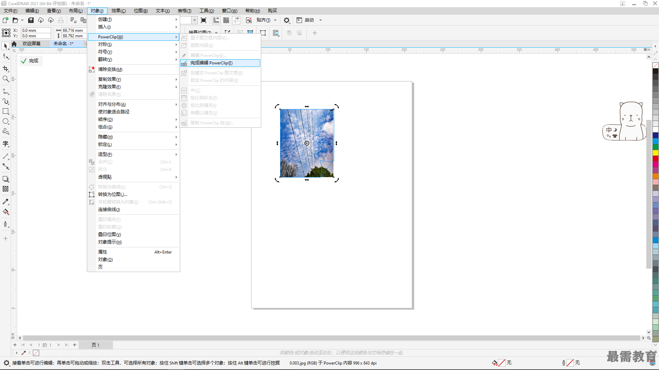
Task: Toggle the Show grid button
Action: click(226, 20)
